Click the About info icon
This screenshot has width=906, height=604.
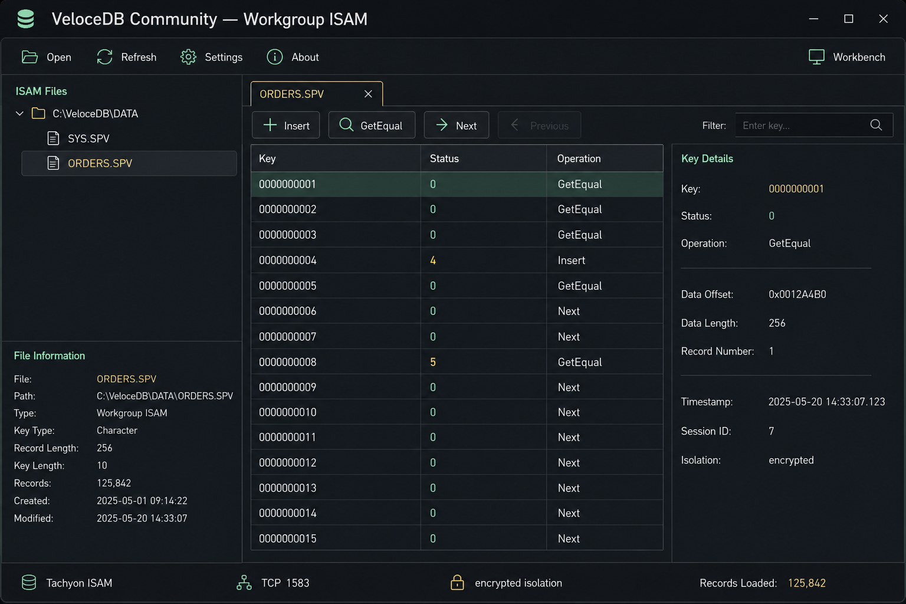pos(275,57)
